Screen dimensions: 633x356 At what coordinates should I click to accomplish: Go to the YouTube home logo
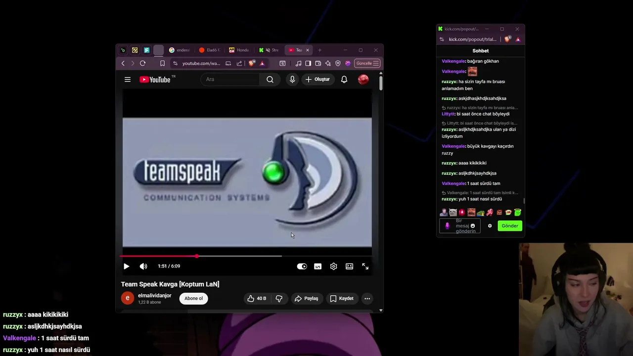(x=155, y=79)
